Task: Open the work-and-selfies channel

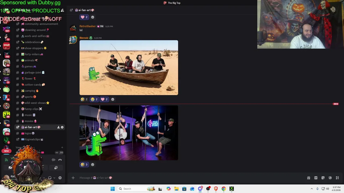Action: click(x=40, y=36)
